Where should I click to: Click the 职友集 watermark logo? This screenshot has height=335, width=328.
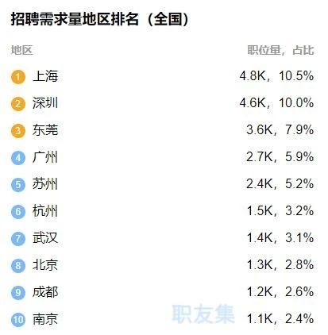[203, 314]
